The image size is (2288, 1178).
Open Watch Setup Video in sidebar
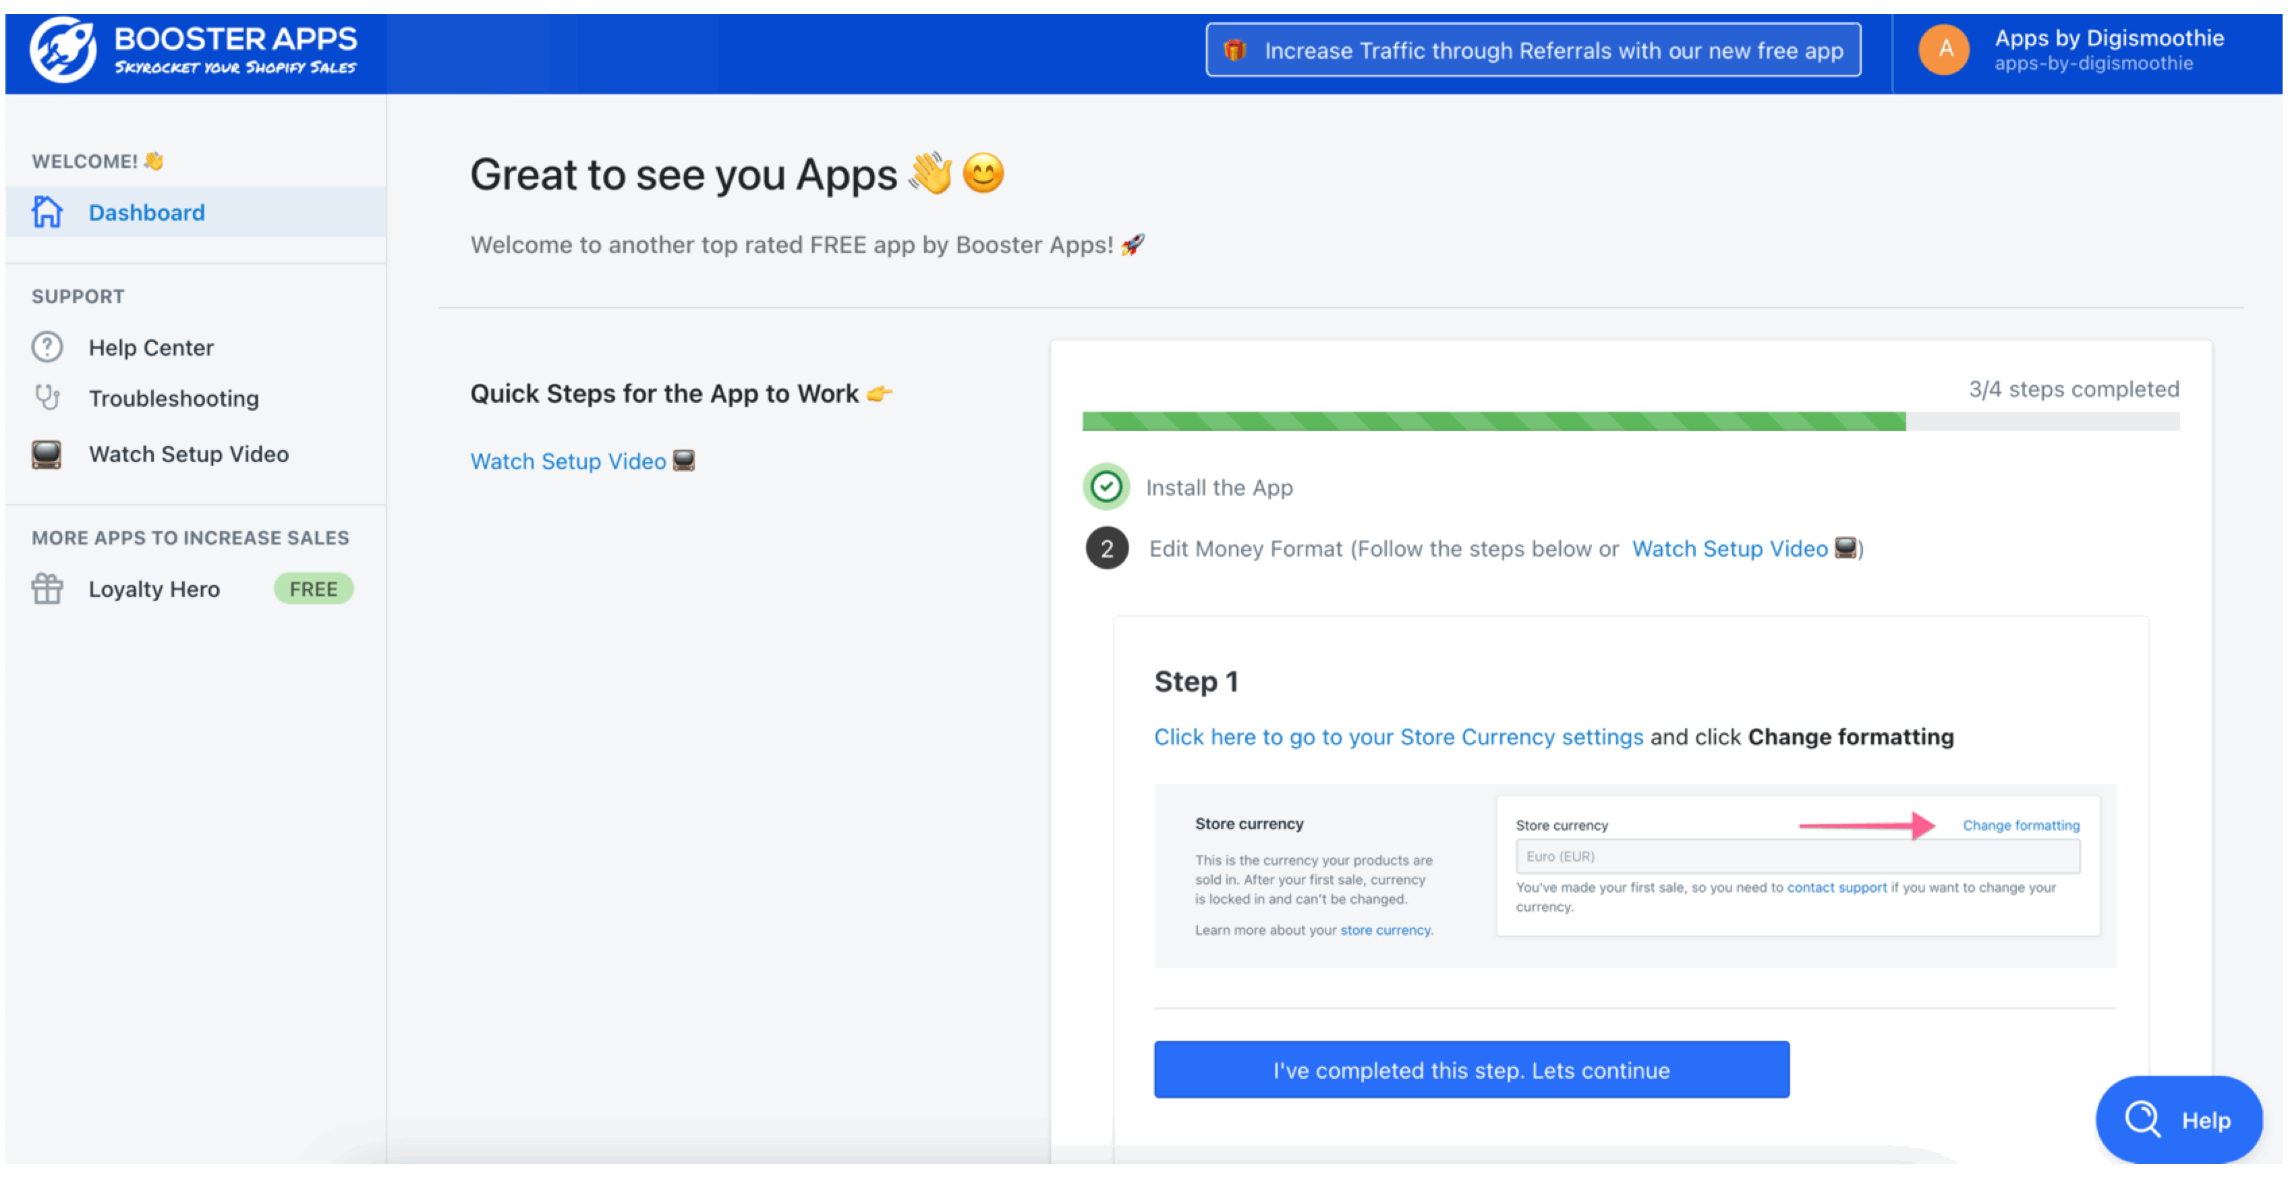189,454
